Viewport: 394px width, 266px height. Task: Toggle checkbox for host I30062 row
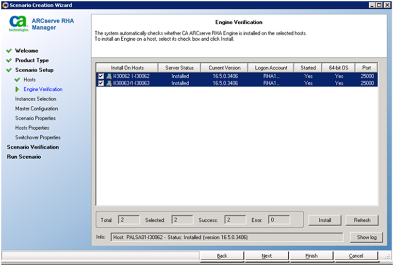point(101,76)
